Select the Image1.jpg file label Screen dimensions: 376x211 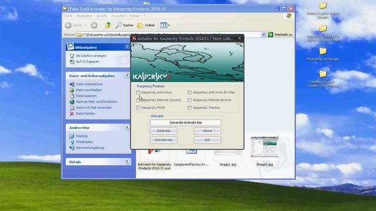[x=228, y=164]
